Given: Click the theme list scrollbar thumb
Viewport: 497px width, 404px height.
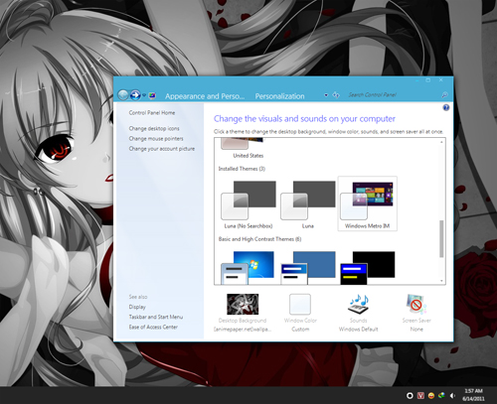Looking at the screenshot, I should pyautogui.click(x=441, y=238).
